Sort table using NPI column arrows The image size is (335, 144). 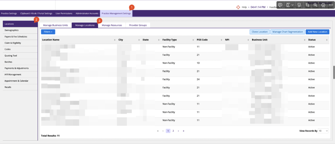pos(248,40)
